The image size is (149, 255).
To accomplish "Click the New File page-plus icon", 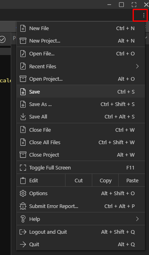I will point(23,28).
